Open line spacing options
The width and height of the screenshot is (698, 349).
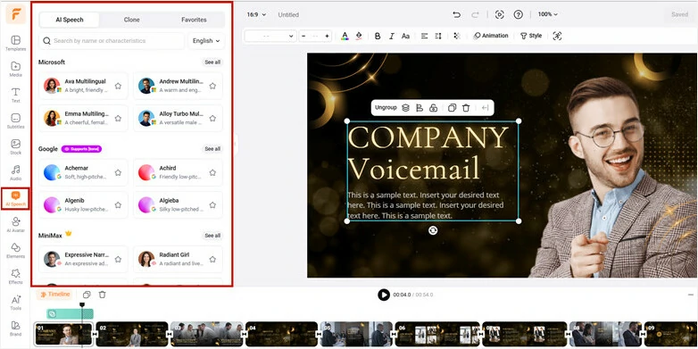tap(438, 36)
